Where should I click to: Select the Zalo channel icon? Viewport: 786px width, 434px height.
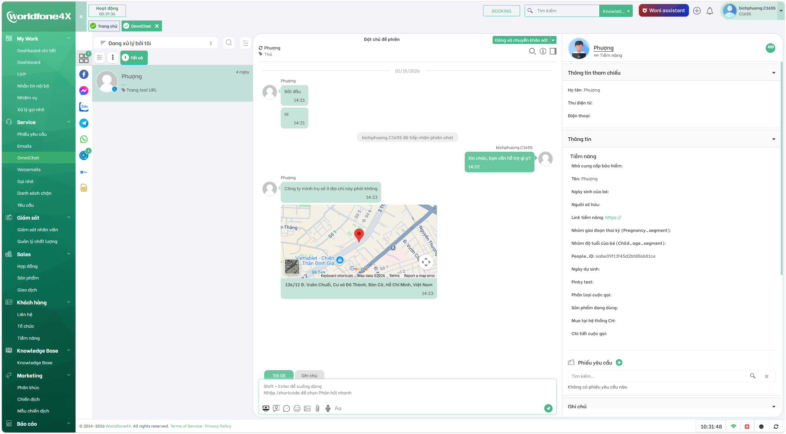pos(84,107)
